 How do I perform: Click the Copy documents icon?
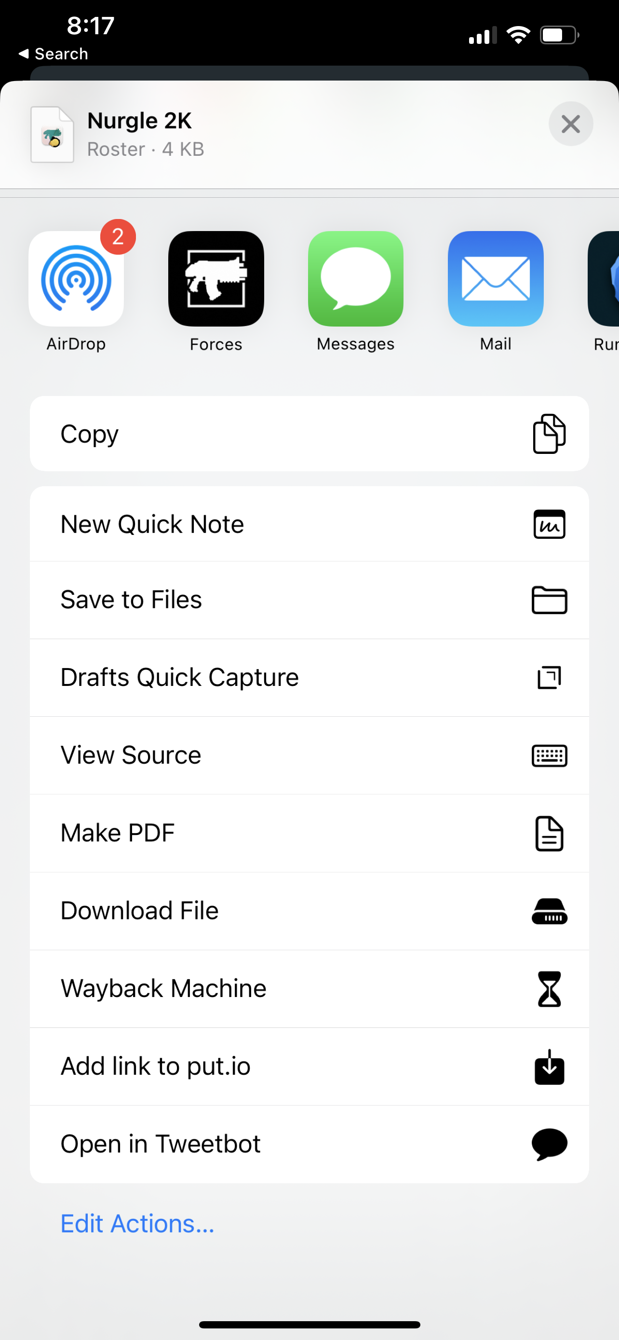[x=550, y=434]
